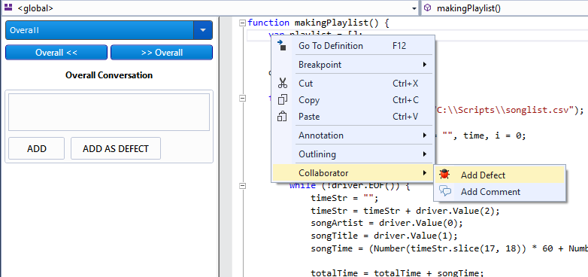Viewport: 588px width, 277px height.
Task: Click the songTime = (Number(timeStr.slice line
Action: [449, 248]
